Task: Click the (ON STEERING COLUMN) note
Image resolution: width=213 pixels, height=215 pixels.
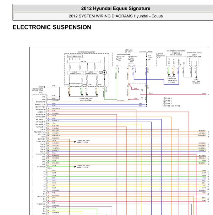Action: click(x=176, y=51)
